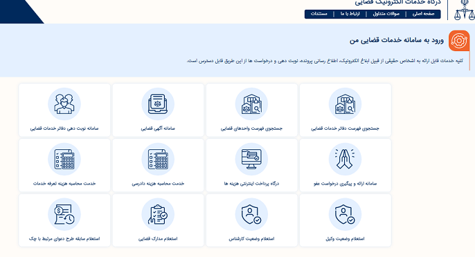Open the link خدمت محاسبه هزینه تعرفه خدمات
This screenshot has height=257, width=475.
click(64, 184)
